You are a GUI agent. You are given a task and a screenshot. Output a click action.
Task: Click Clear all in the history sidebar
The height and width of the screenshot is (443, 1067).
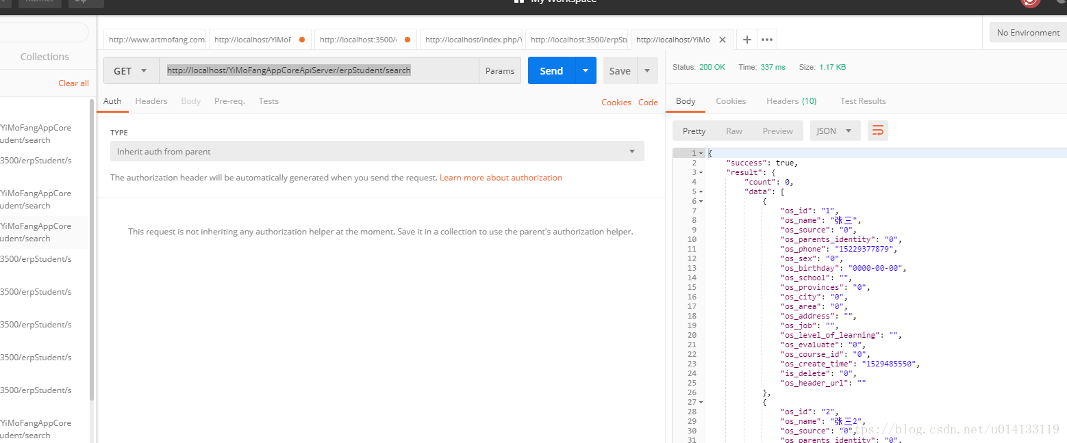(73, 83)
